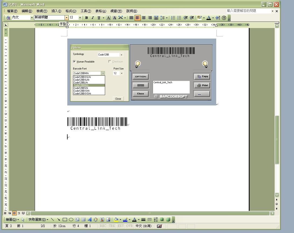Toggle EXT extend selection in status bar
This screenshot has width=294, height=233.
click(x=121, y=226)
